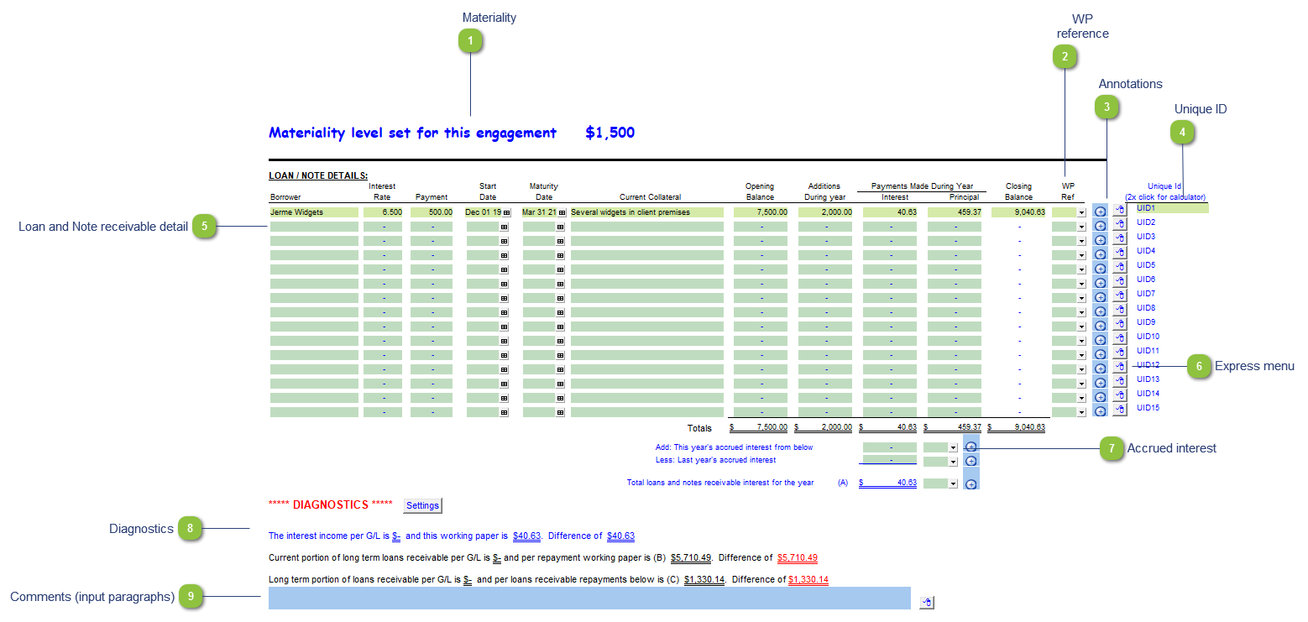This screenshot has height=622, width=1308.
Task: Open WP reference dropdown for this year's accrued interest
Action: tap(953, 448)
